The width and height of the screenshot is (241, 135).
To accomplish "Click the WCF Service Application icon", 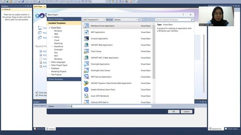I will (x=86, y=77).
